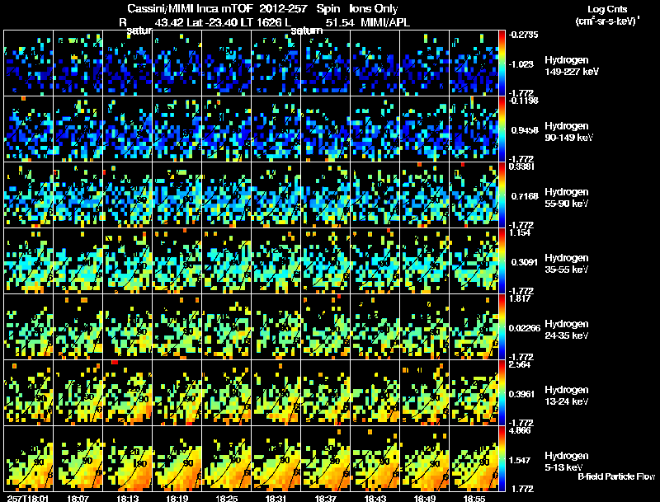Viewport: 660px width, 502px height.
Task: Click the '0.9458' colorbar value
Action: 525,130
